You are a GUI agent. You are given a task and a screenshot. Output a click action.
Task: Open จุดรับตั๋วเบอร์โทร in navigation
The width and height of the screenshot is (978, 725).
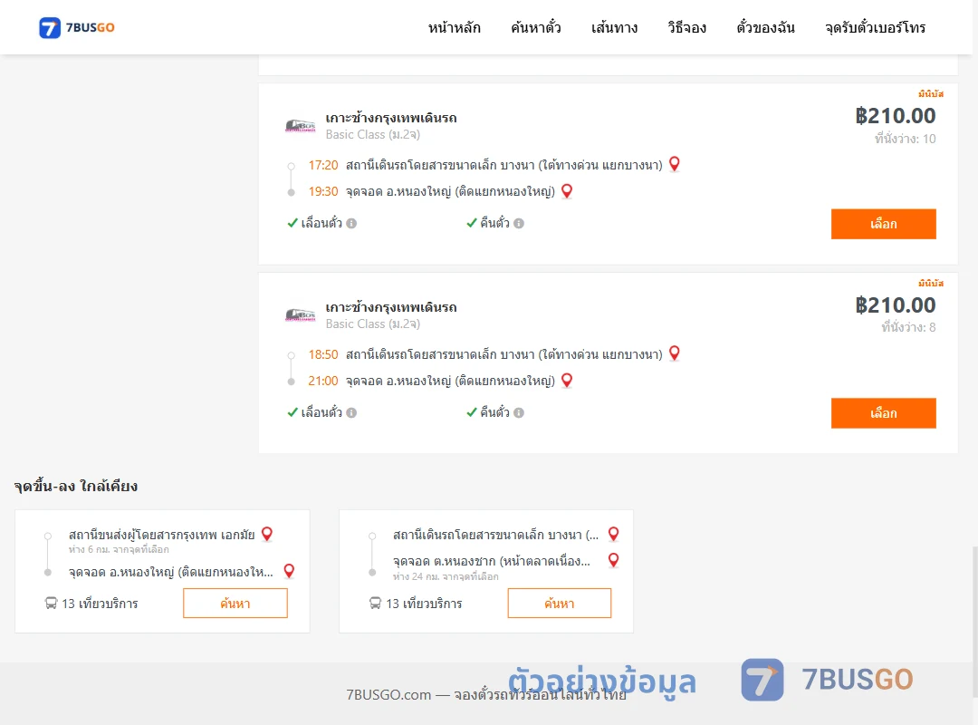(875, 27)
